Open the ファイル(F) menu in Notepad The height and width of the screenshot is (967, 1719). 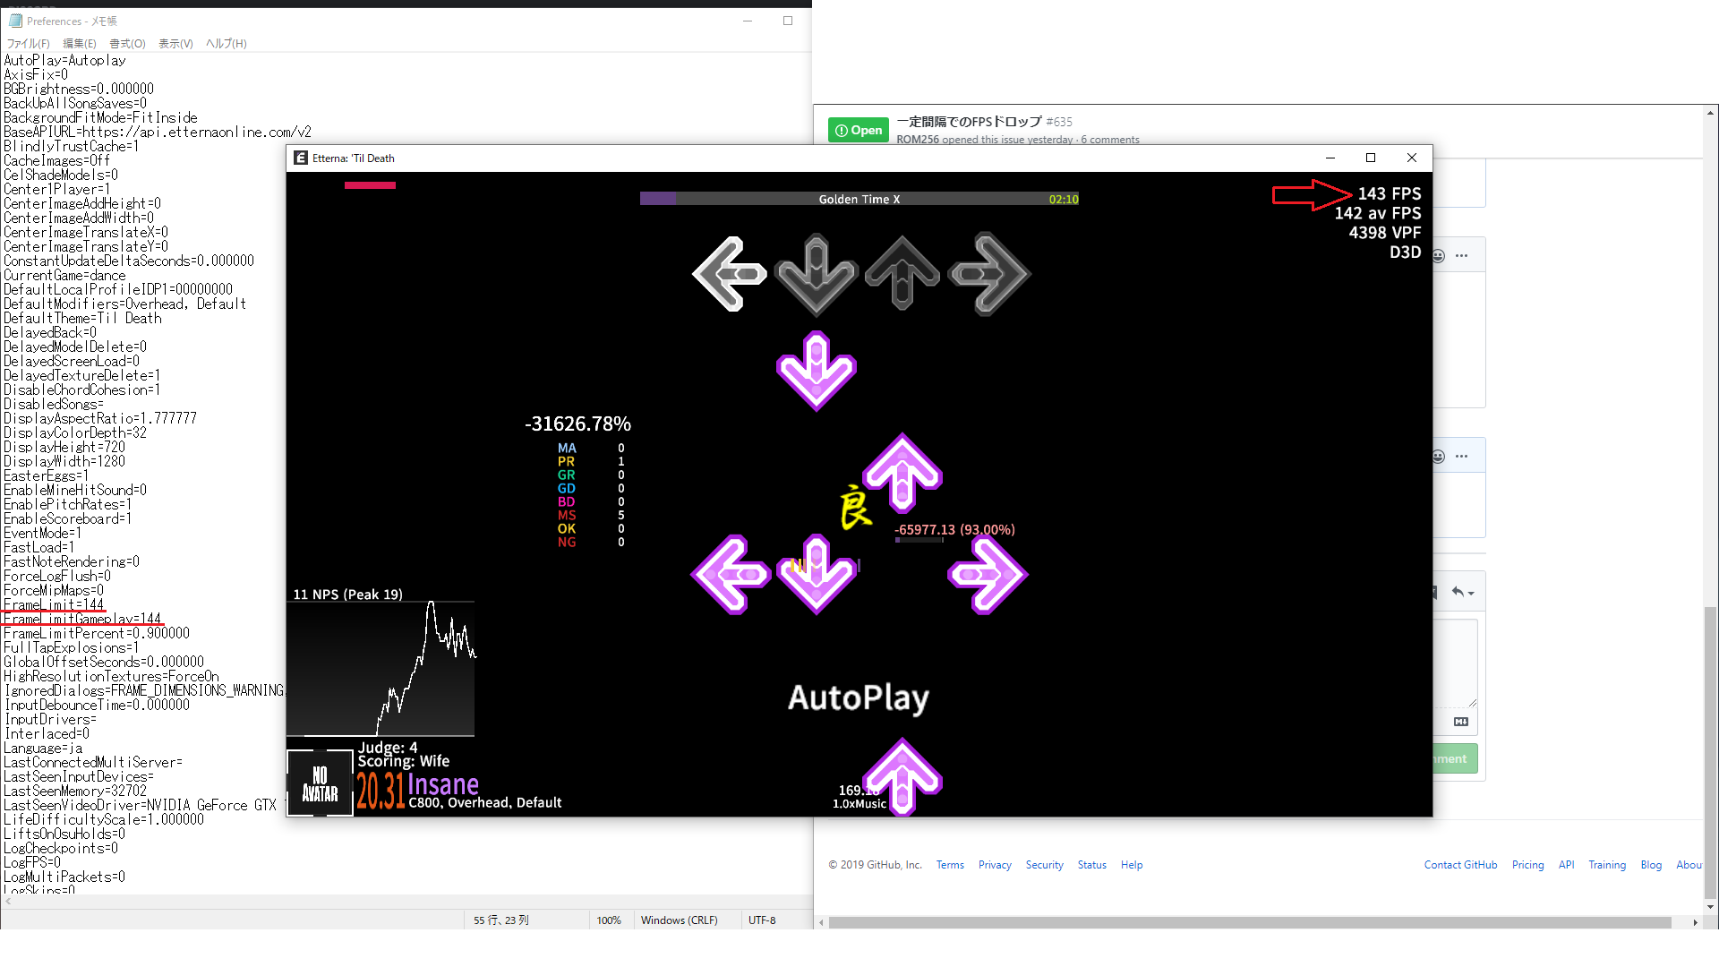(x=29, y=44)
